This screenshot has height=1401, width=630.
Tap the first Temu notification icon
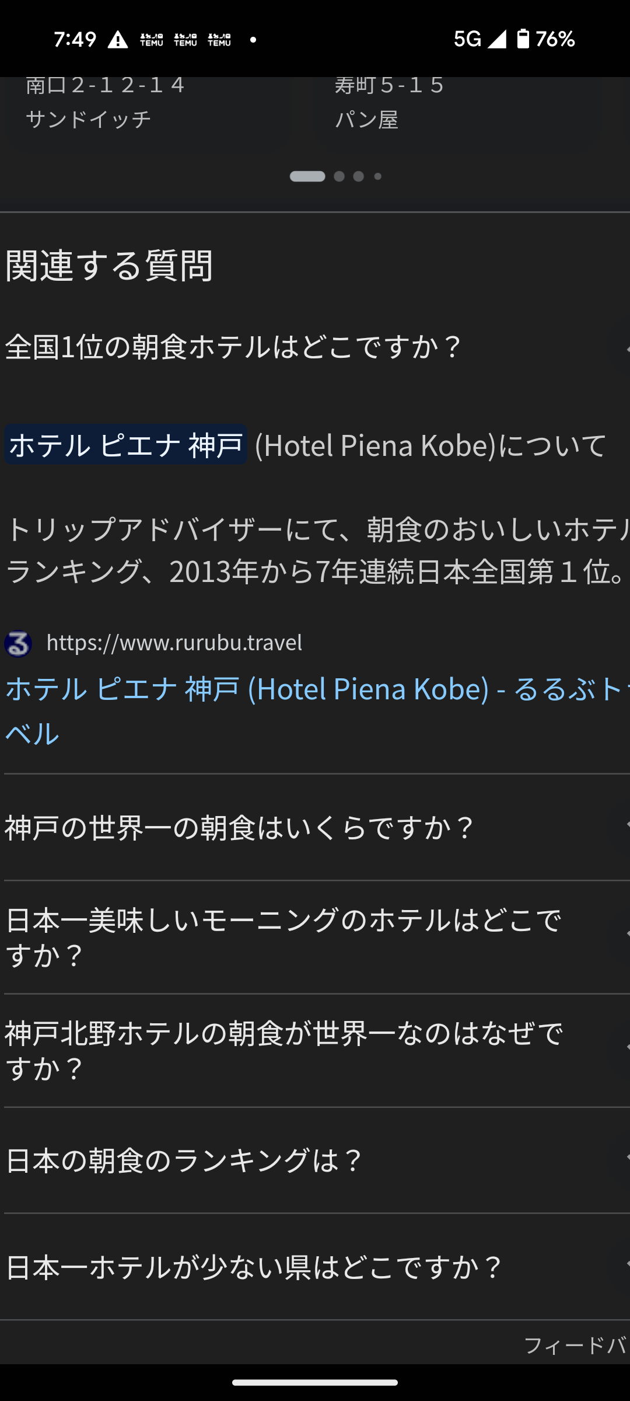tap(152, 40)
